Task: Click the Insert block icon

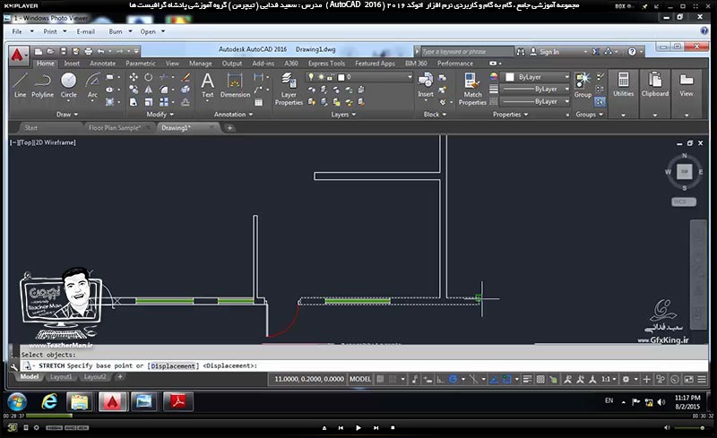Action: [x=425, y=85]
